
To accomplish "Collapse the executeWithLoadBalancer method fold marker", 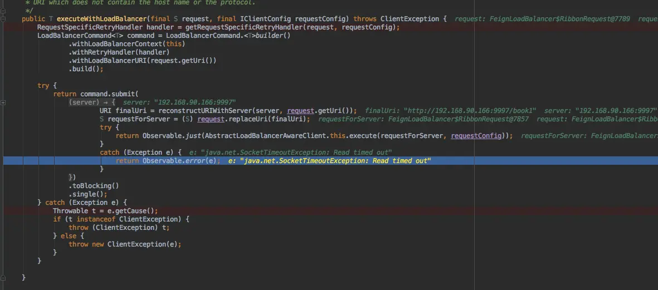I will click(x=3, y=19).
